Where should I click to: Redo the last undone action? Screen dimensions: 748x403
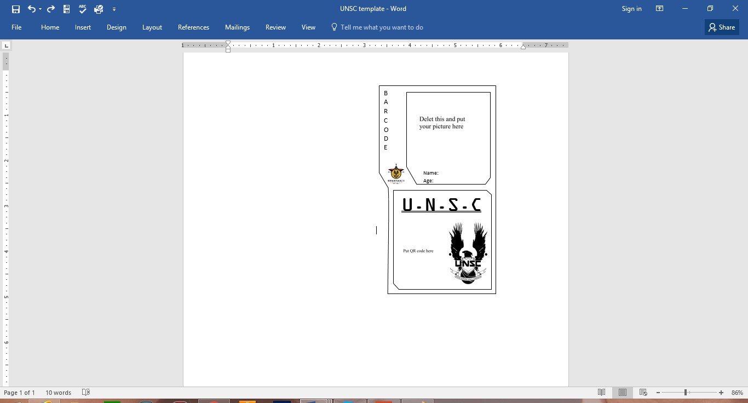(x=51, y=9)
